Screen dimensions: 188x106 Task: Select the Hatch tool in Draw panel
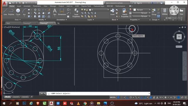tap(29, 16)
